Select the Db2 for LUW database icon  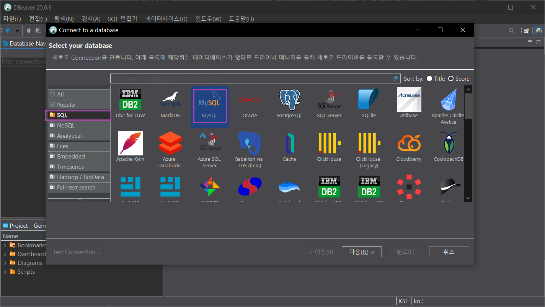131,100
